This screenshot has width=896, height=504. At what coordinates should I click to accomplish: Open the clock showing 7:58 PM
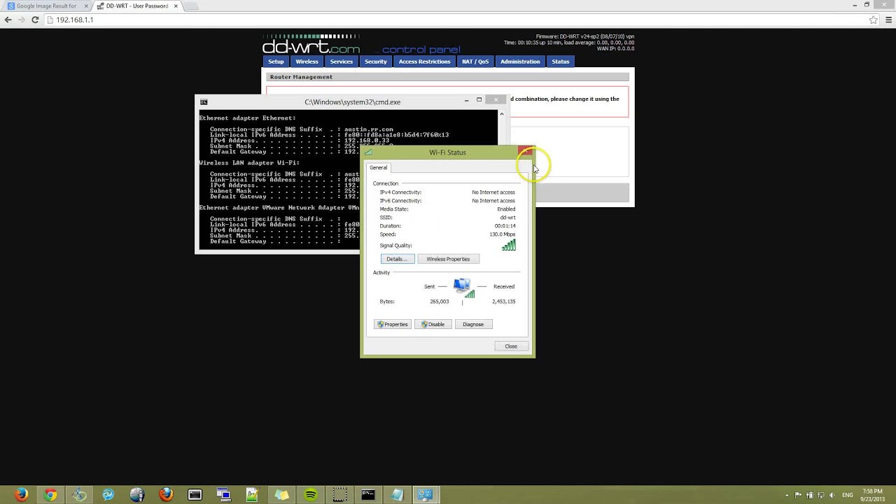click(873, 495)
